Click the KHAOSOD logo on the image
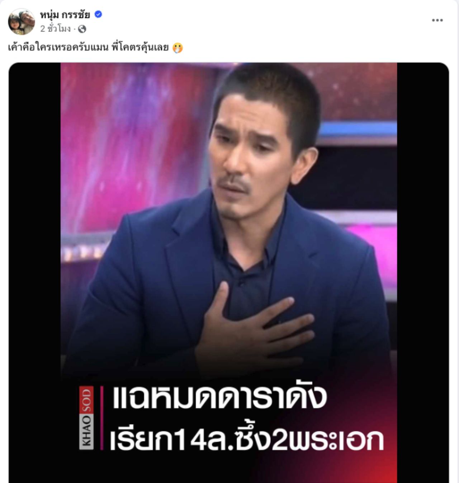 86,418
